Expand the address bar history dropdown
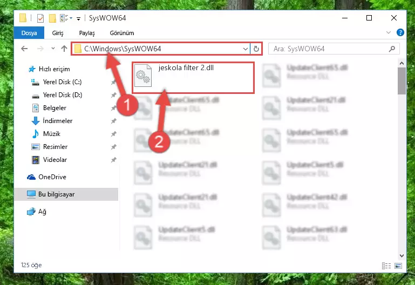415x285 pixels. pos(246,49)
